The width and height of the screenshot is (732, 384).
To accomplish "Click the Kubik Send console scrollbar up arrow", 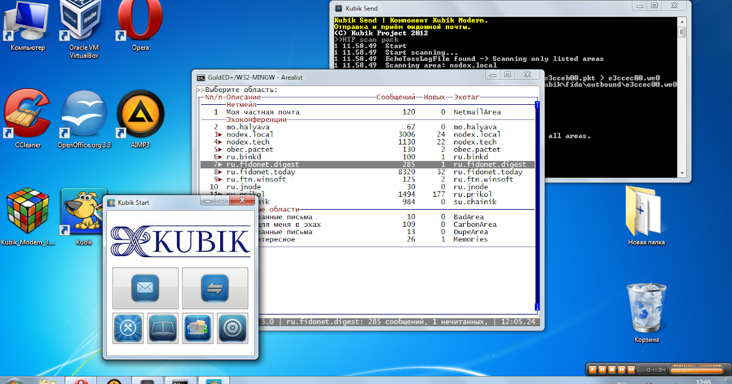I will (682, 23).
